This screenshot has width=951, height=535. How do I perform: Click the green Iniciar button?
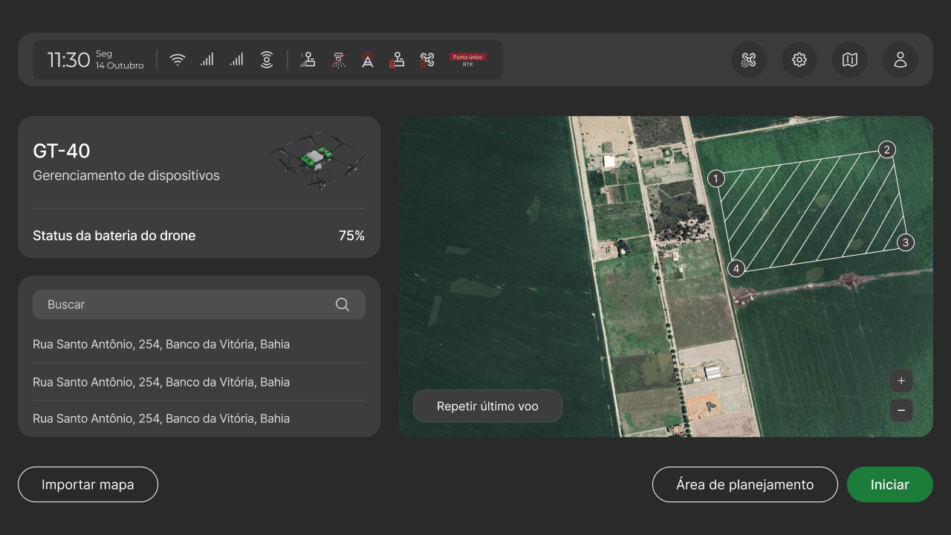pos(890,484)
